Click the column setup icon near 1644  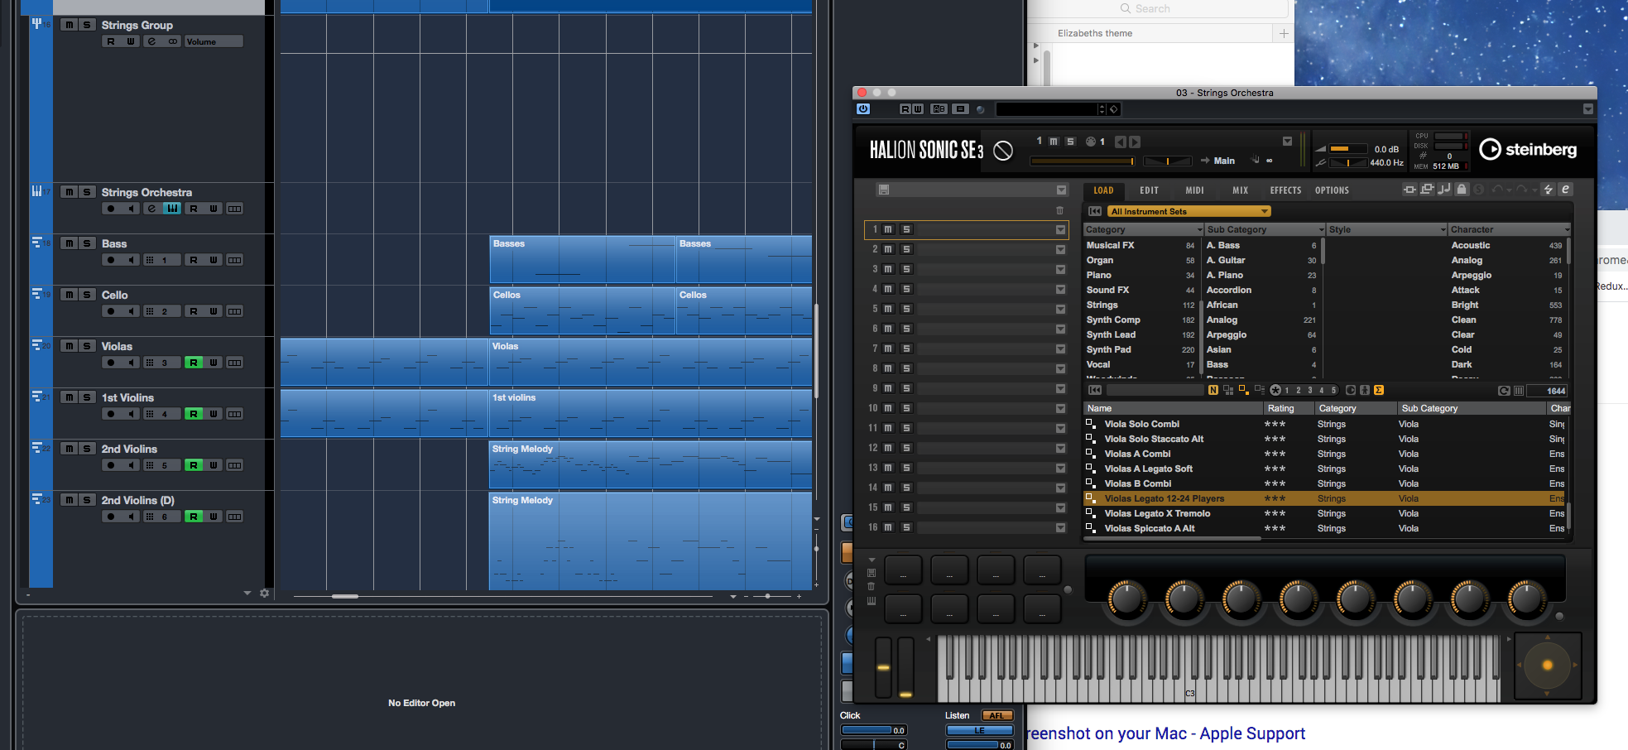tap(1518, 391)
